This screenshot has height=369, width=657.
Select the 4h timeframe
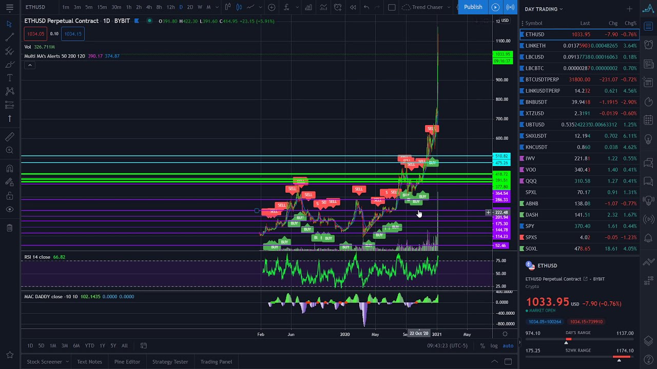(x=149, y=7)
